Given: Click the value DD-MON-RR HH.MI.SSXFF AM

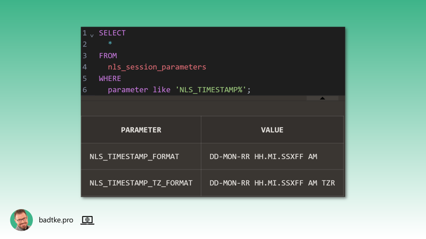Looking at the screenshot, I should (x=263, y=156).
